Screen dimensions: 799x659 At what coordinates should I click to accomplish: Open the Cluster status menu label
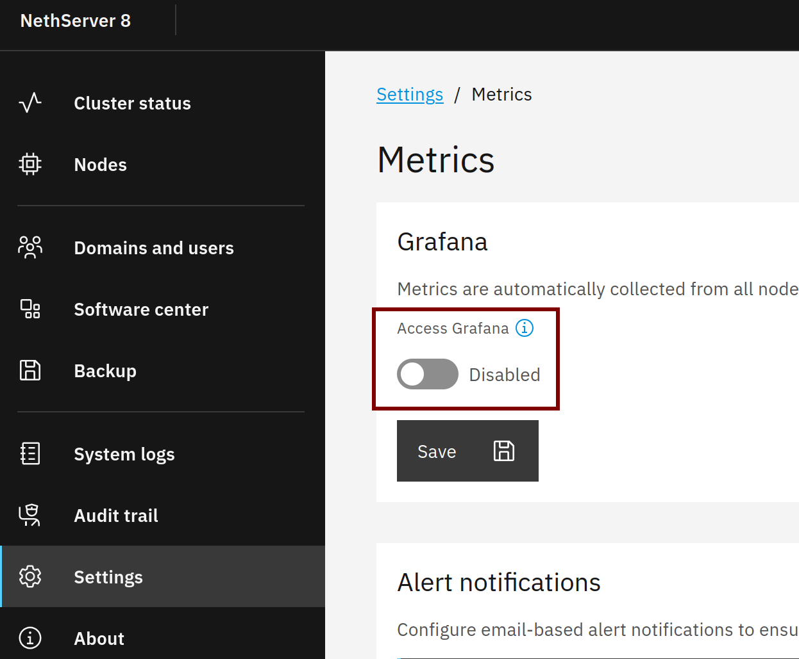[133, 103]
